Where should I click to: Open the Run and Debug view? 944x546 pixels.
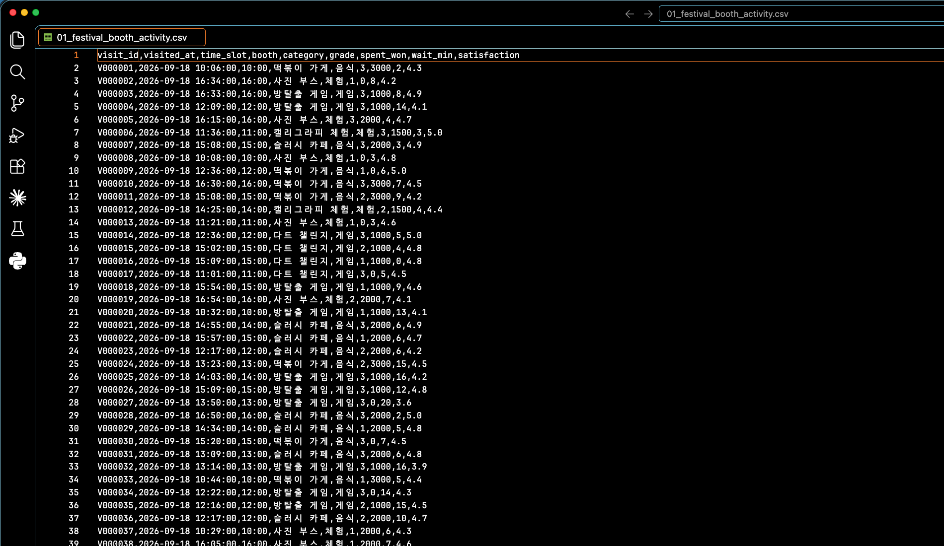pyautogui.click(x=17, y=135)
